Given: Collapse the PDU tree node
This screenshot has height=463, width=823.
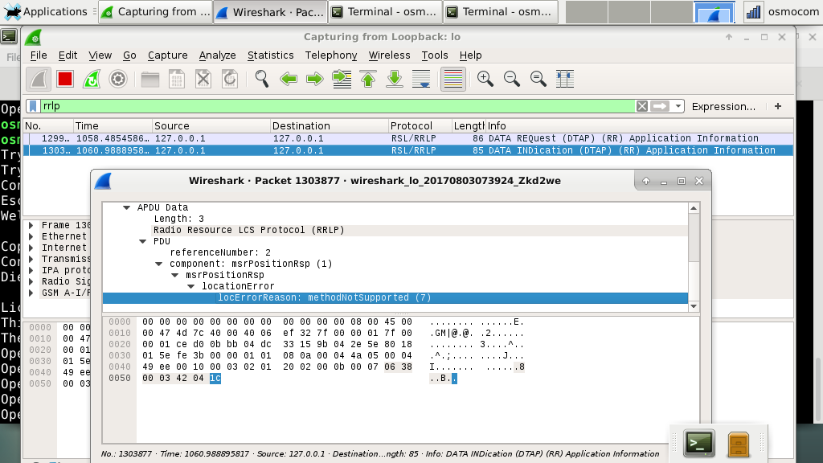Looking at the screenshot, I should (x=143, y=241).
